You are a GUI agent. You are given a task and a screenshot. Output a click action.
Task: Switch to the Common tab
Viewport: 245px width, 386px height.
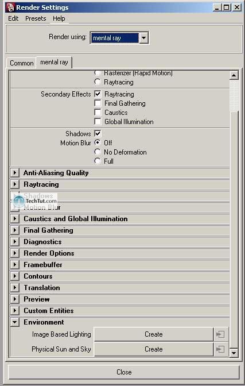coord(22,63)
